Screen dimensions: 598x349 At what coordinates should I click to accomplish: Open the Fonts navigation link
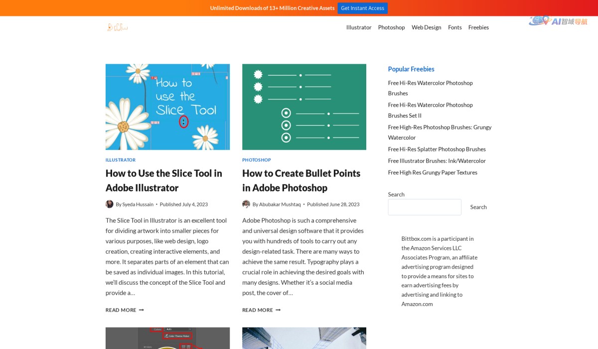(454, 27)
